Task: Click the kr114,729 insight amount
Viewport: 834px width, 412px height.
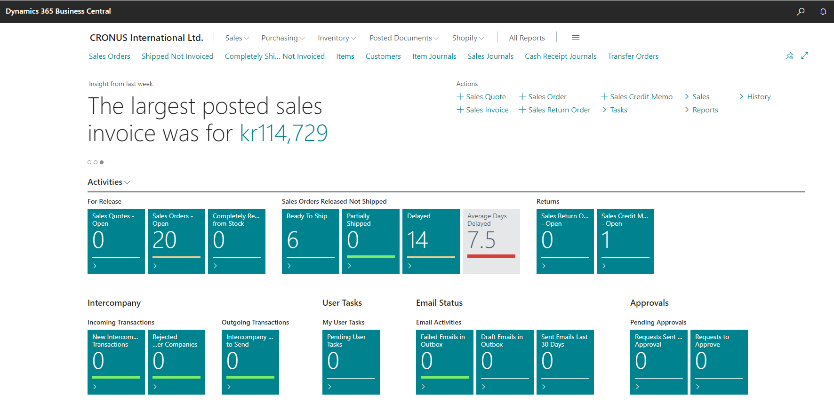Action: pyautogui.click(x=284, y=133)
